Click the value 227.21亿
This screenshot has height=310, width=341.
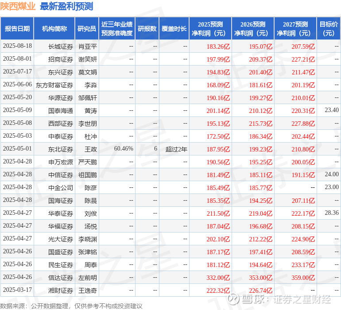[303, 59]
